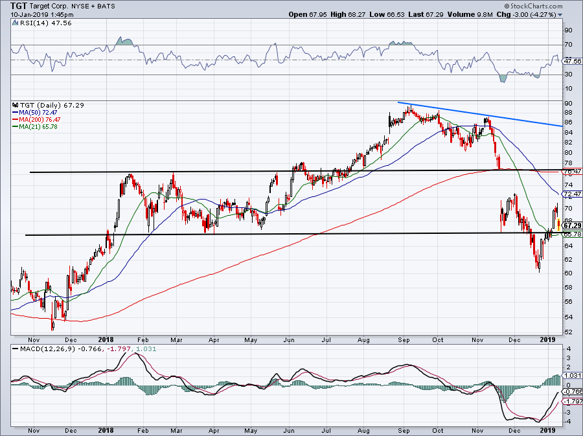Click the bold 67.29 last price tag on right axis

click(573, 225)
